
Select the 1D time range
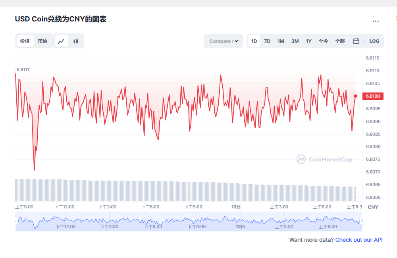(254, 41)
